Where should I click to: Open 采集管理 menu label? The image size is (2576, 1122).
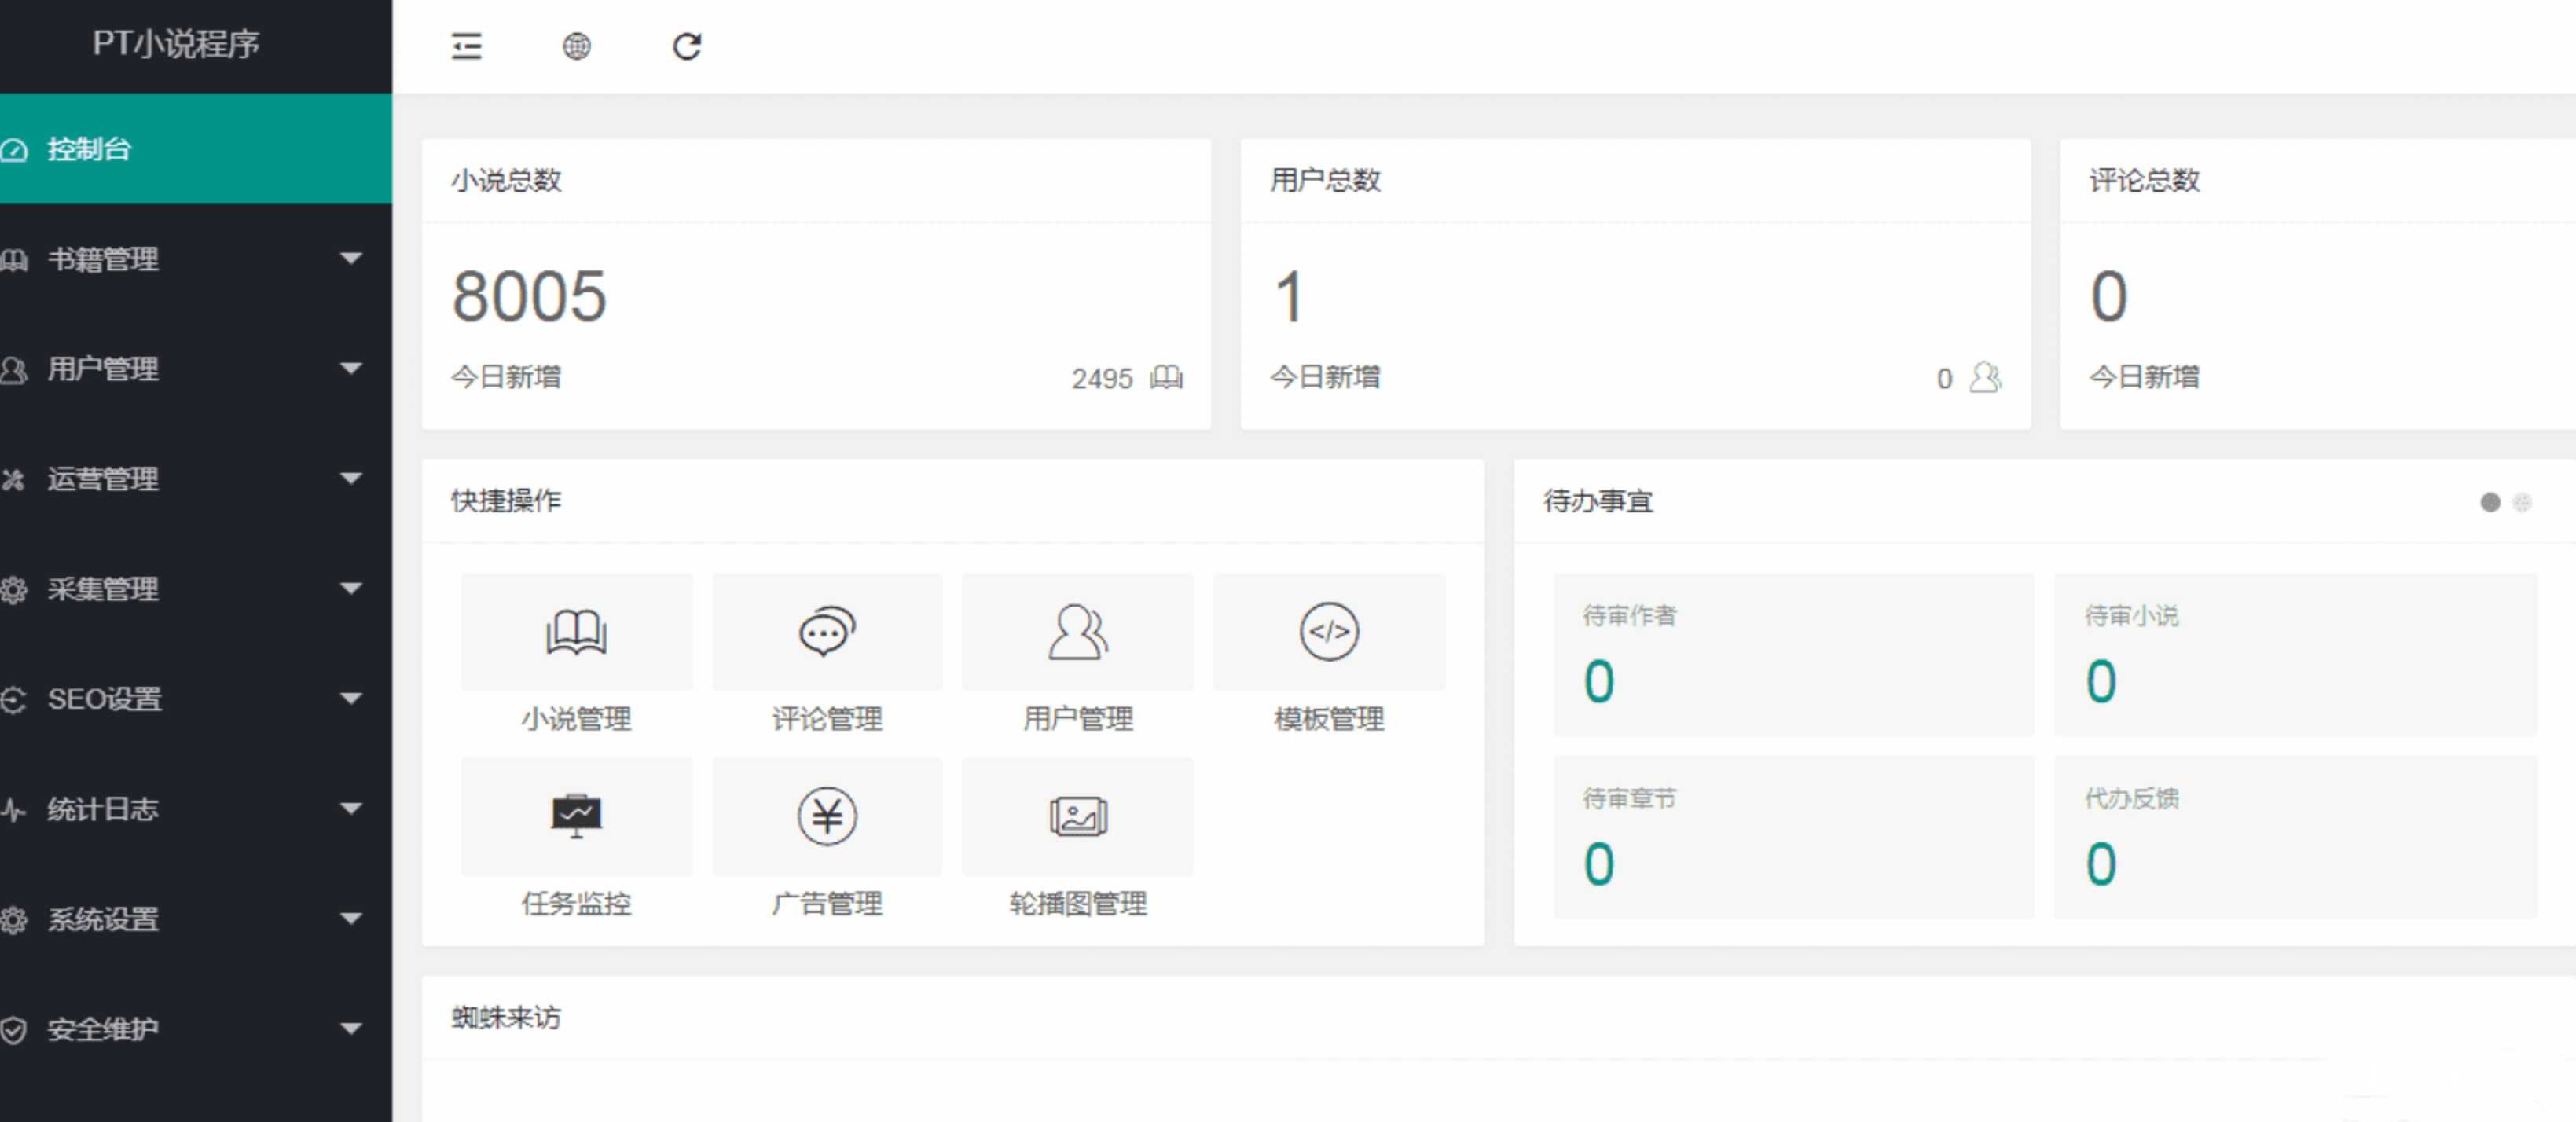point(103,590)
